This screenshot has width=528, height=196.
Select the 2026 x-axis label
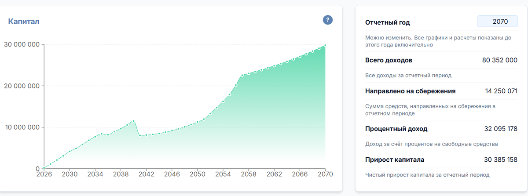44,174
